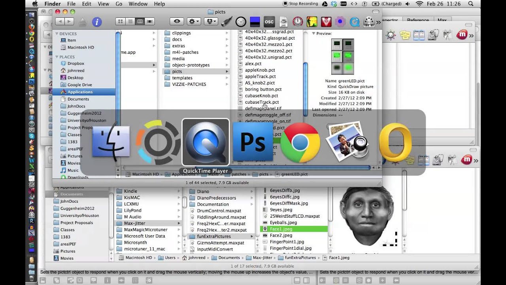This screenshot has height=285, width=506.
Task: Switch to Finder in the app switcher
Action: [111, 142]
